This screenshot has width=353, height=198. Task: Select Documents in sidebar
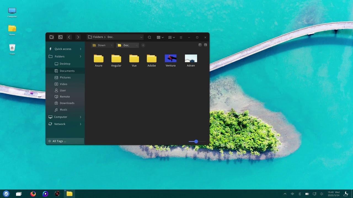pyautogui.click(x=65, y=71)
